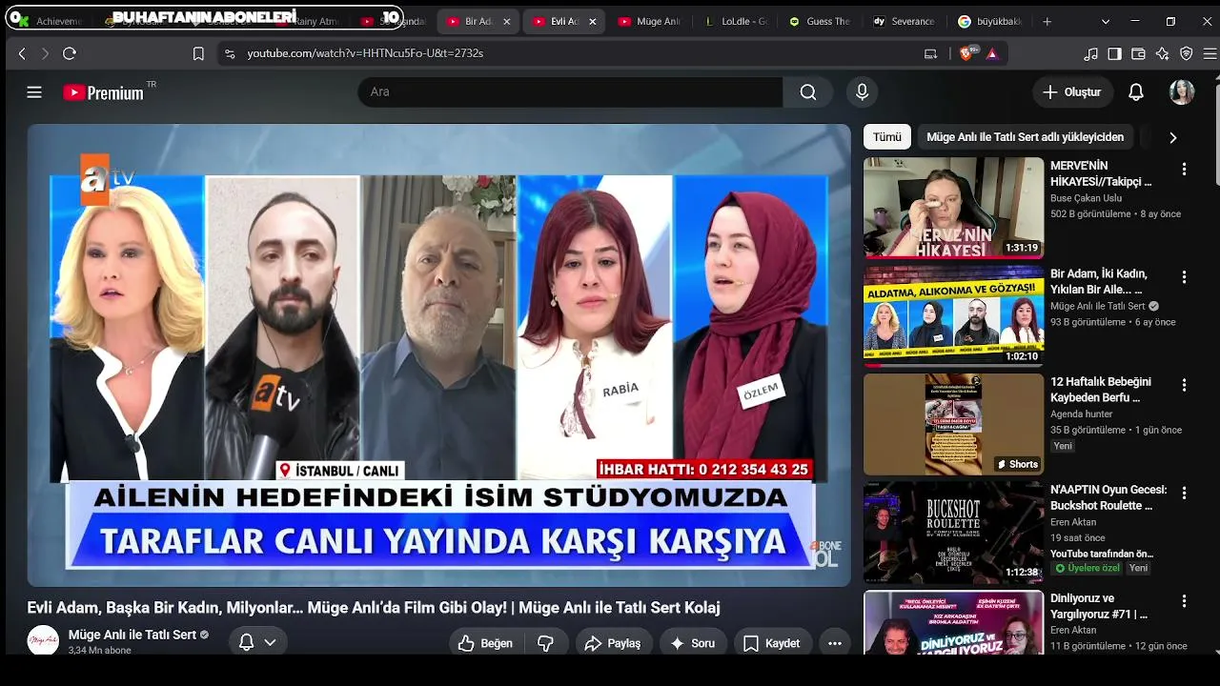Open the Shorts thumbnail for 12 Haftalık Bebeğini
1220x686 pixels.
(953, 424)
